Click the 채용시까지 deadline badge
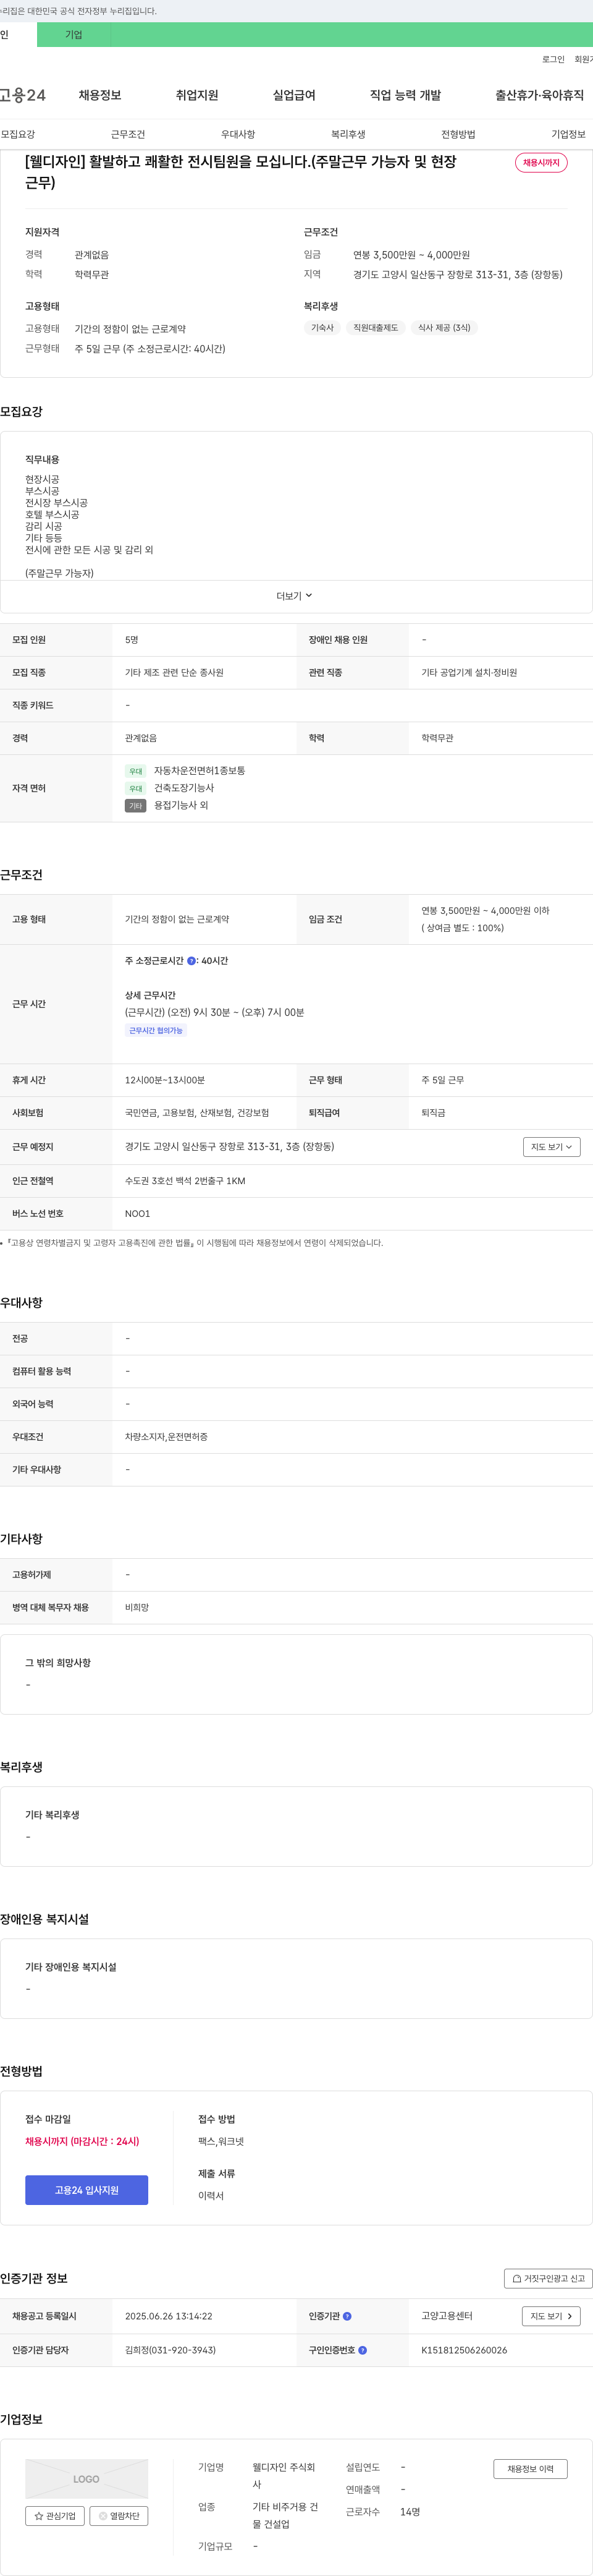593x2576 pixels. tap(541, 162)
